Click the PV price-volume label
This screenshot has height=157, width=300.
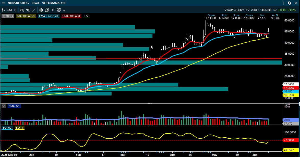87,16
